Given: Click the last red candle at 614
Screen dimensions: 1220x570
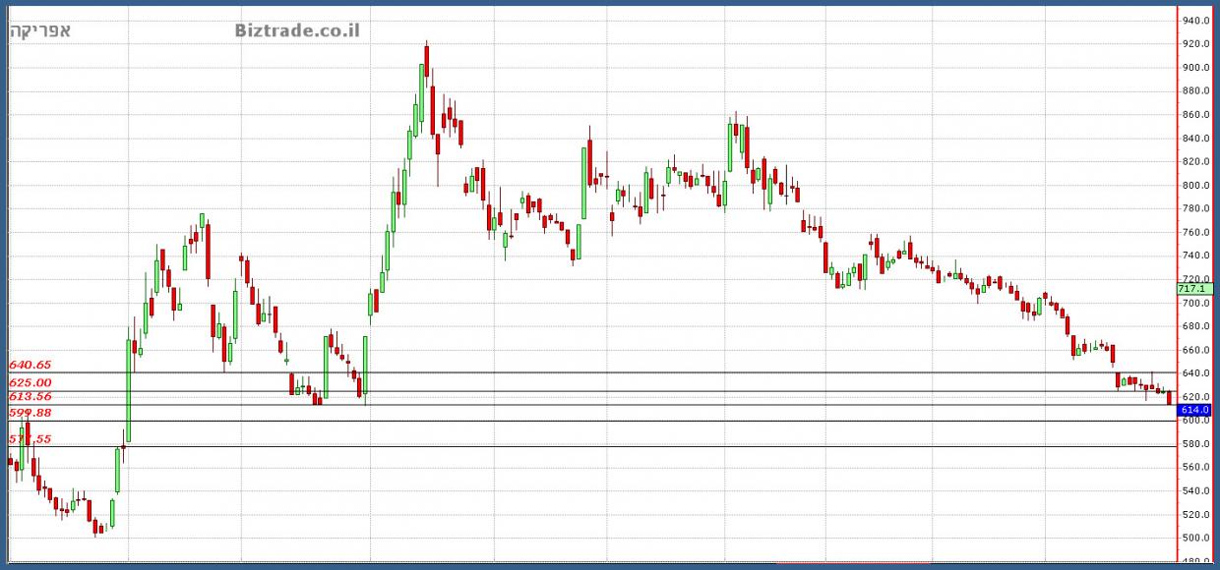Looking at the screenshot, I should click(1169, 398).
